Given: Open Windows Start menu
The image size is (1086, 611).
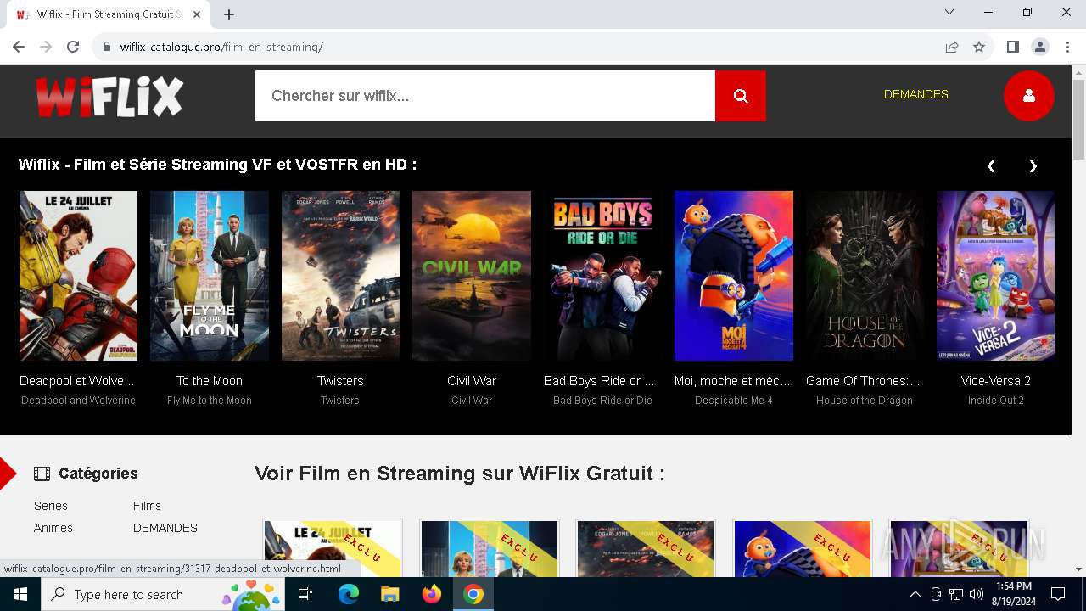Looking at the screenshot, I should [20, 594].
